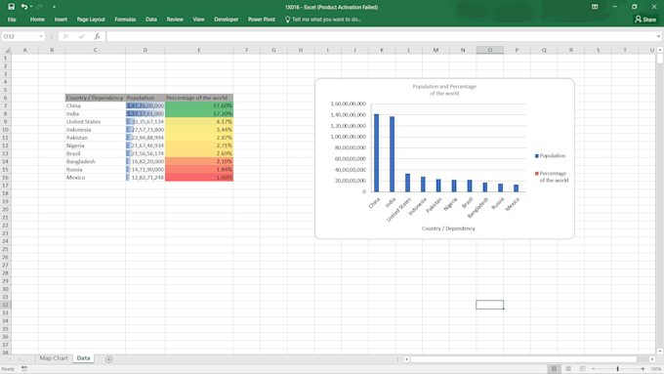This screenshot has height=374, width=664.
Task: Open the View tab
Action: click(198, 20)
